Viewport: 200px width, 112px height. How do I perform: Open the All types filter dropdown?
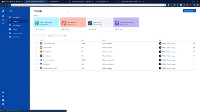57,36
